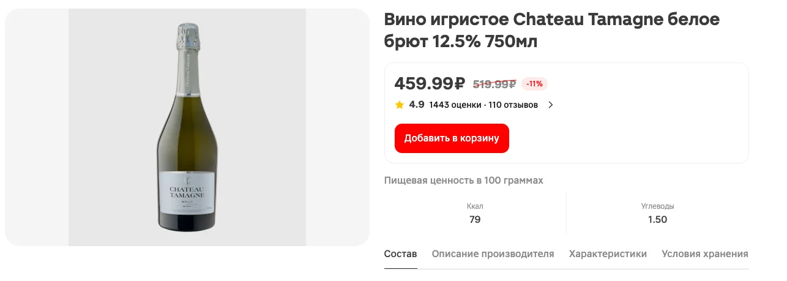Switch to the Состав tab
The width and height of the screenshot is (787, 281).
[x=400, y=254]
